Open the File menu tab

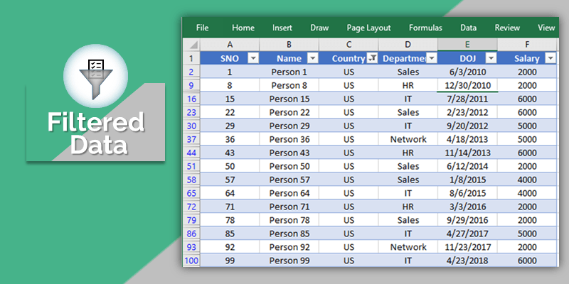(202, 28)
